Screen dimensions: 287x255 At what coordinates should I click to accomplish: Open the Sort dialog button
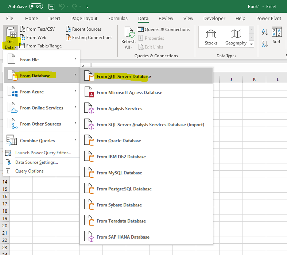276,35
